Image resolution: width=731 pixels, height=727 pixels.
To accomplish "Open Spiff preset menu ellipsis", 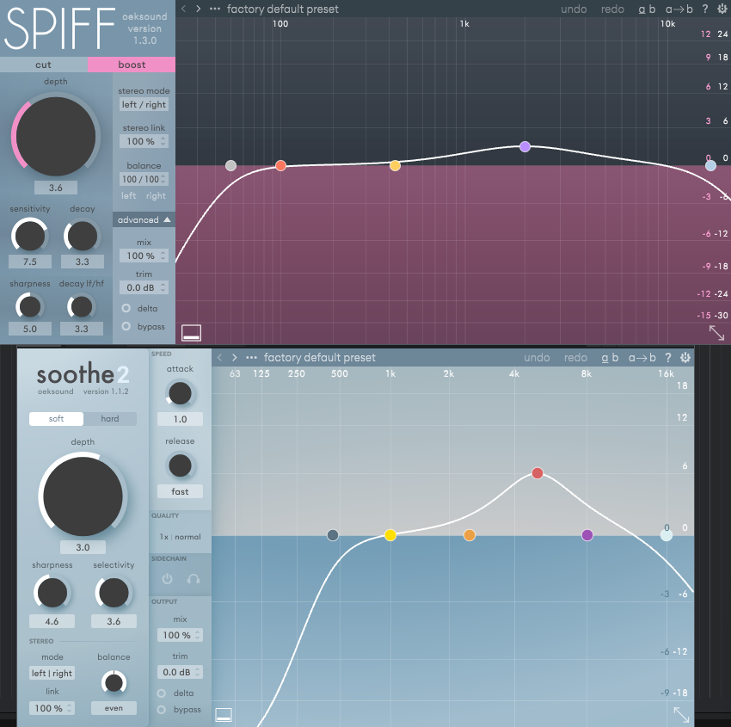I will tap(214, 9).
